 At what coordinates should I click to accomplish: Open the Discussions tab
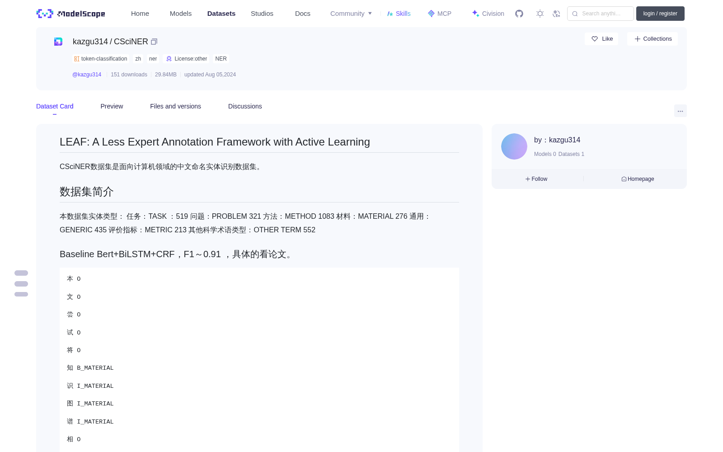245,106
